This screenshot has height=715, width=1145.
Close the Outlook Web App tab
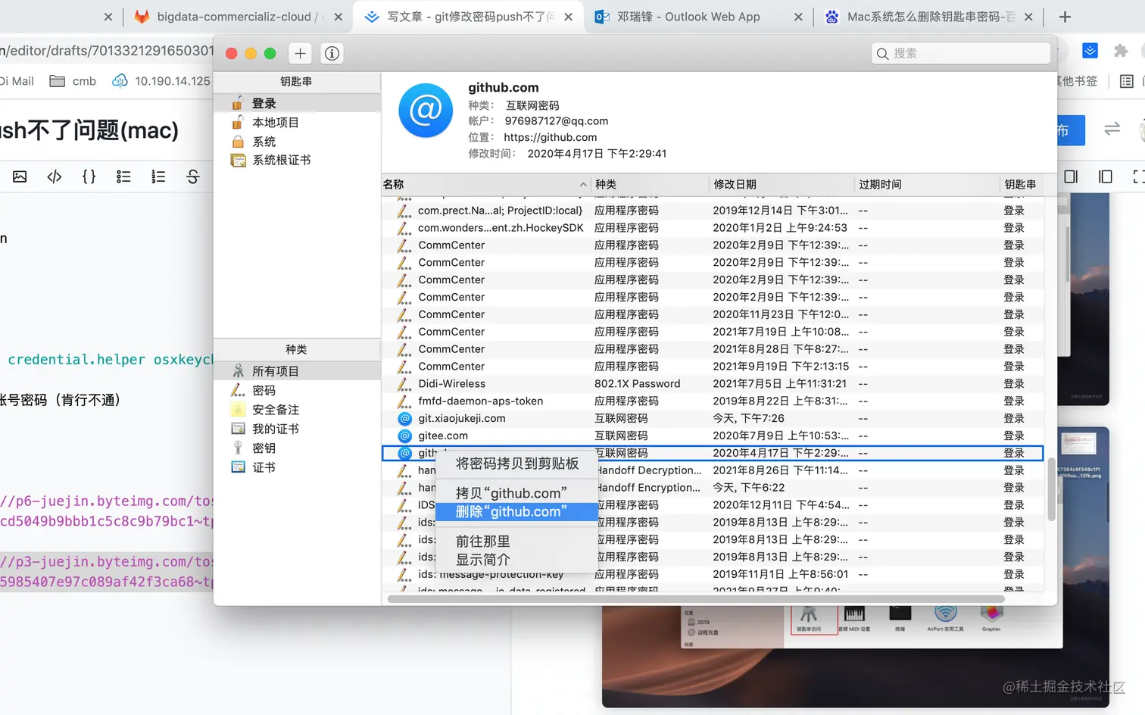798,17
